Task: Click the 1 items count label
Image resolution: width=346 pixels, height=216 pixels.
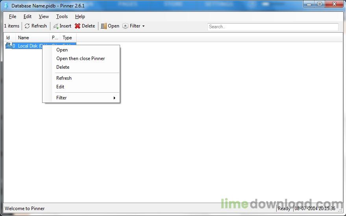Action: 12,26
